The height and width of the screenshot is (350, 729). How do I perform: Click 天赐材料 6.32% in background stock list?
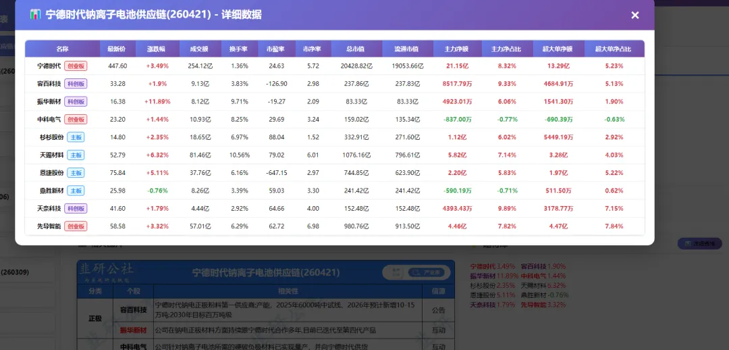pos(543,285)
